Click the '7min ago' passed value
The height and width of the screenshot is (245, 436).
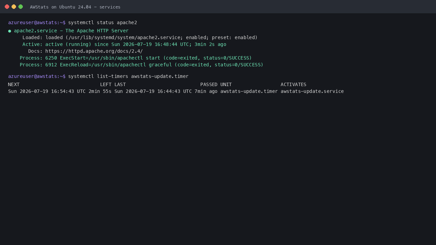206,91
